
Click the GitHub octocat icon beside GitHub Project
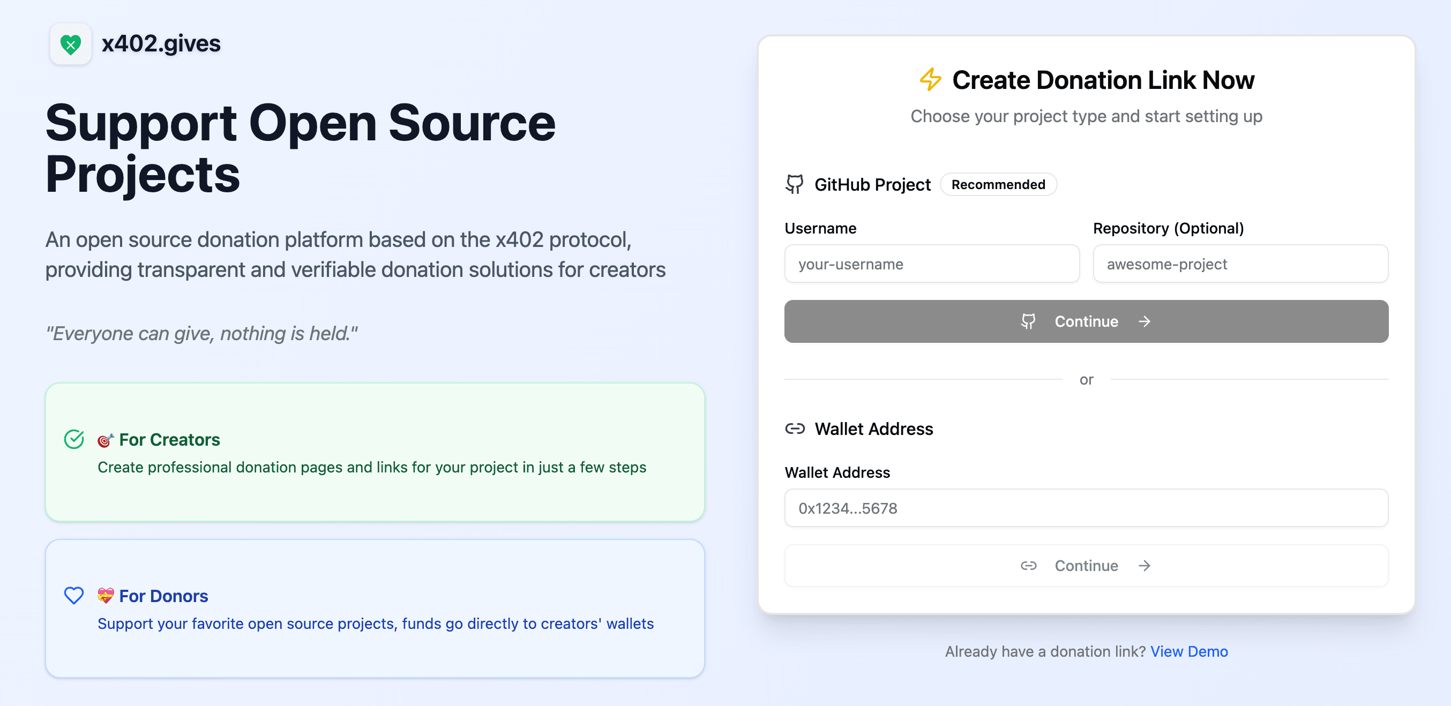pos(794,184)
